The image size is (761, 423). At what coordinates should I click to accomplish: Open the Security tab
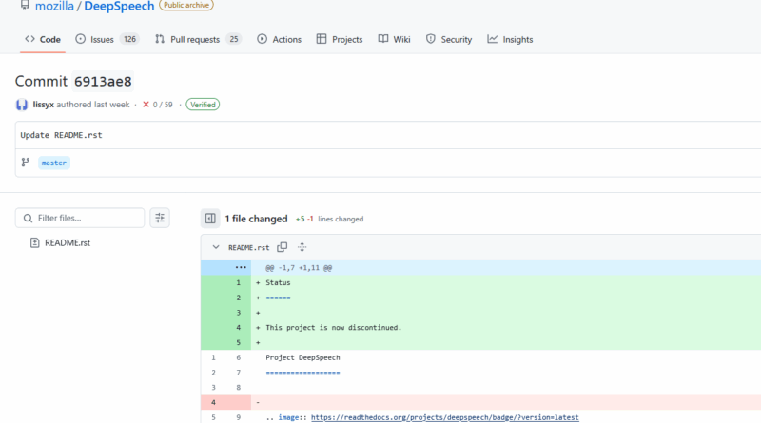(448, 39)
